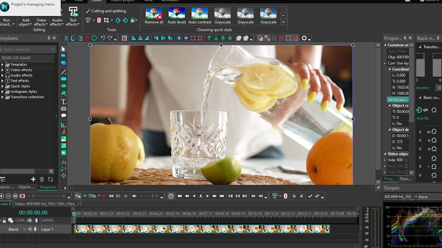
Task: Toggle the loop playback icon
Action: click(x=125, y=196)
